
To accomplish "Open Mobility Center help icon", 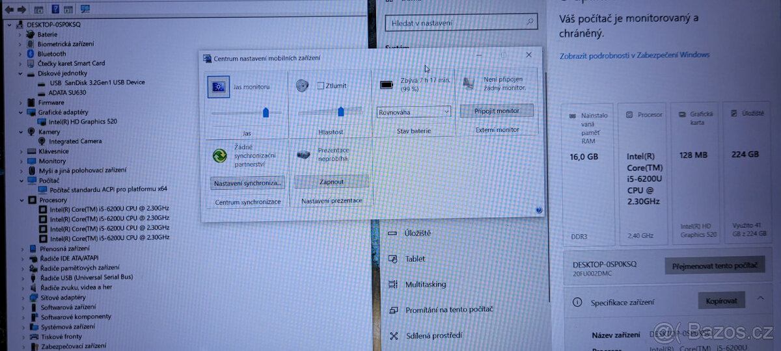I will point(539,209).
